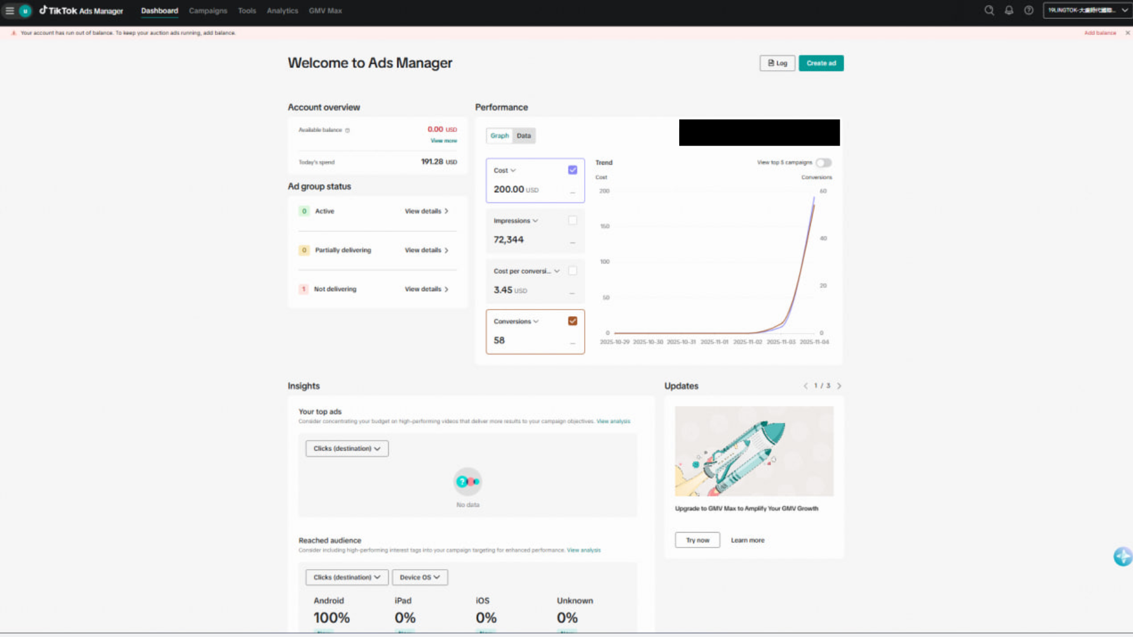Check the Impressions metric checkbox
The image size is (1133, 637).
[x=572, y=221]
